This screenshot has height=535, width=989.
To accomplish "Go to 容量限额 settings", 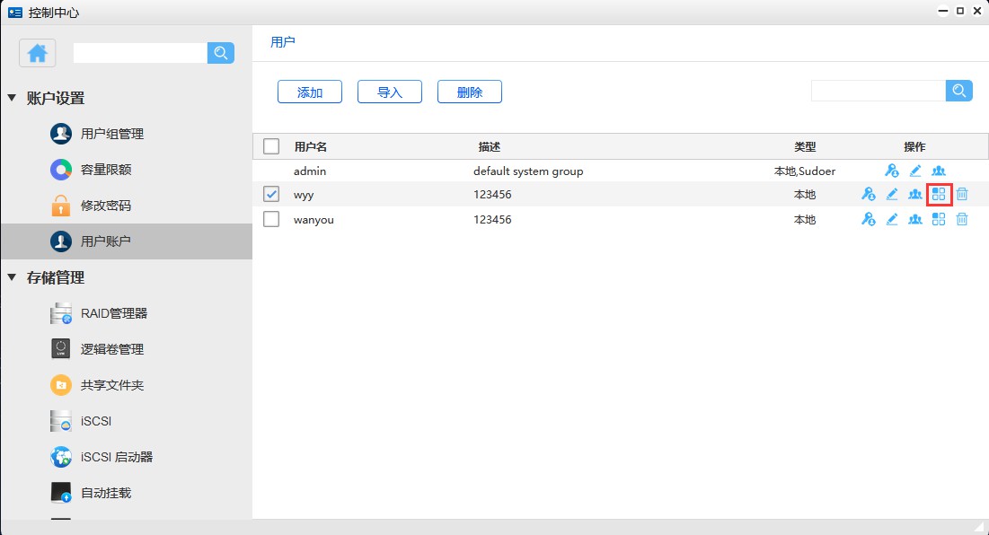I will click(106, 170).
